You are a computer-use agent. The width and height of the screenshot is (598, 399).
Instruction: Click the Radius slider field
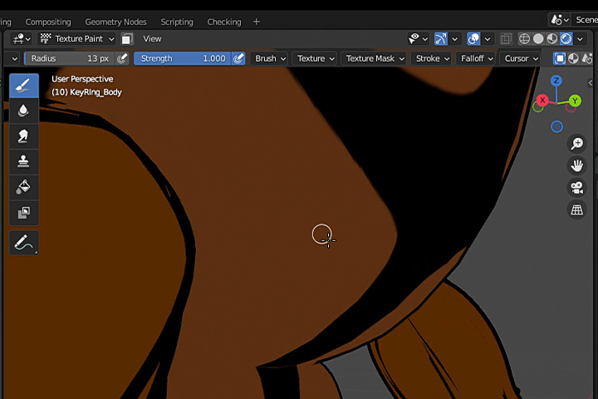click(70, 58)
